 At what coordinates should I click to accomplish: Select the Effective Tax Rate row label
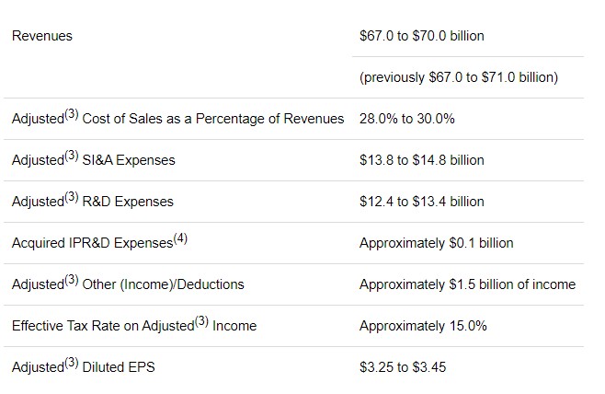134,326
